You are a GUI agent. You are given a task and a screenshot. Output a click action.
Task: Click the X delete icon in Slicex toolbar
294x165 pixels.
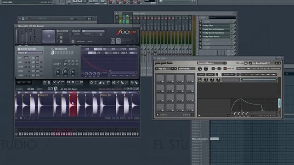[54, 82]
